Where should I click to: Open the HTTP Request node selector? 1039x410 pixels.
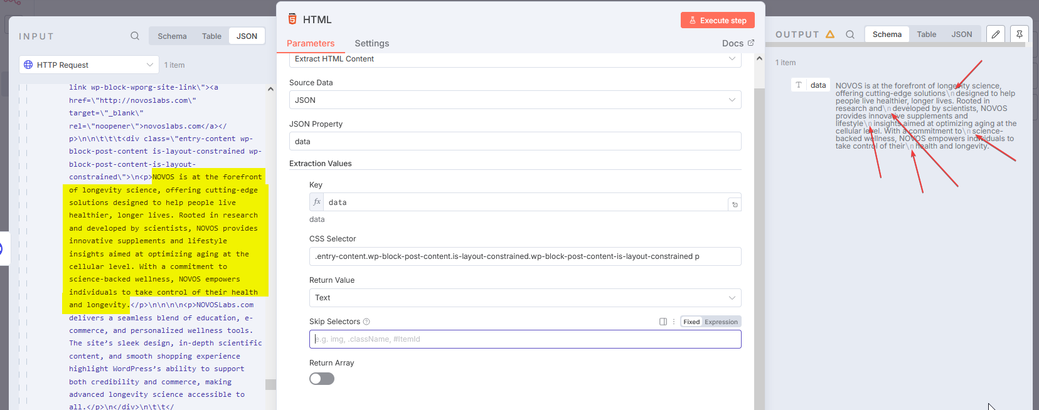click(x=89, y=65)
